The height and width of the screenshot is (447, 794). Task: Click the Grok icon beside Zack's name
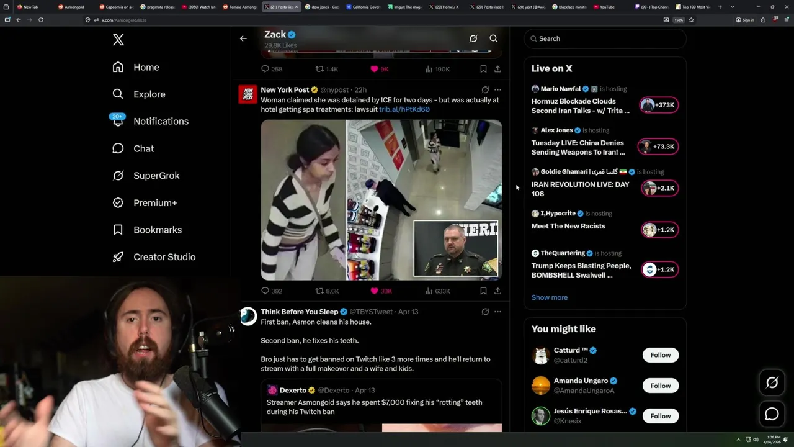(x=473, y=38)
